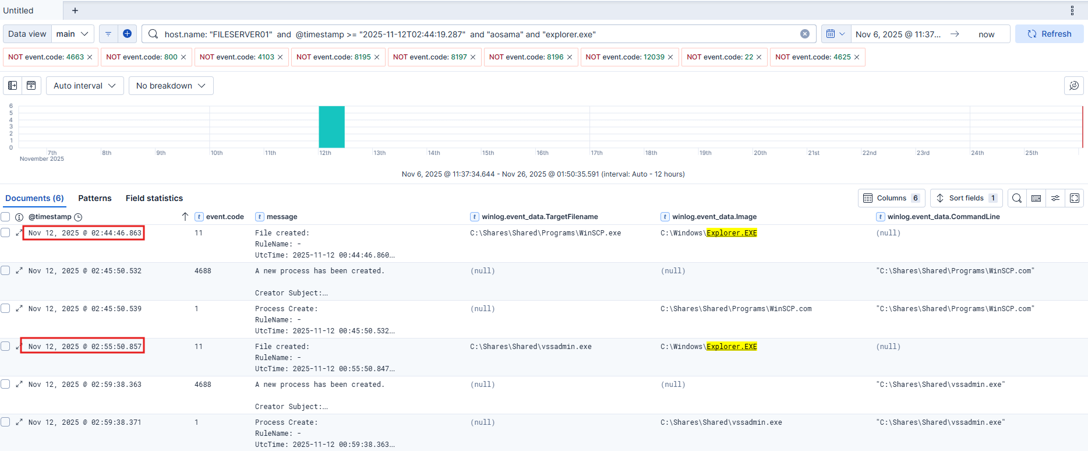Click the teal histogram bar on 12th

[331, 127]
